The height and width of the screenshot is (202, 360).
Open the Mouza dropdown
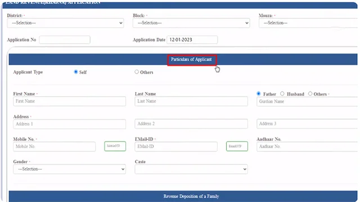(308, 23)
